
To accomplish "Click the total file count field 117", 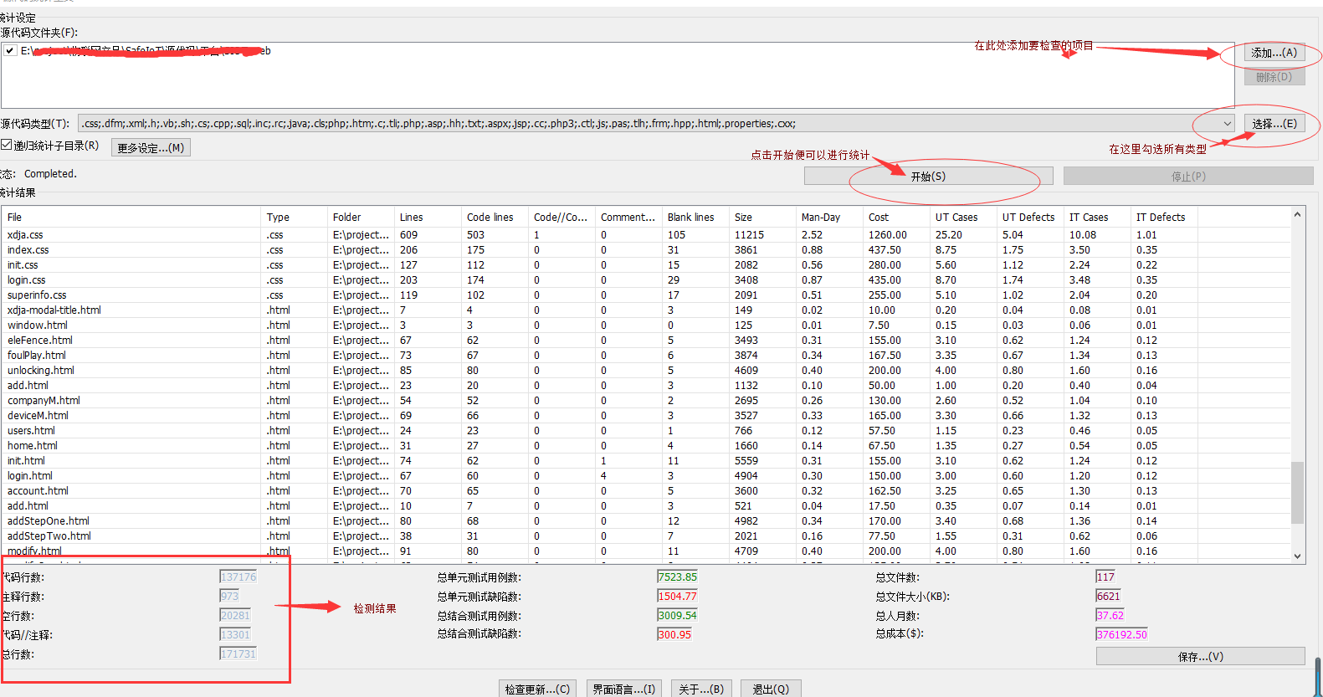I will [x=1106, y=577].
